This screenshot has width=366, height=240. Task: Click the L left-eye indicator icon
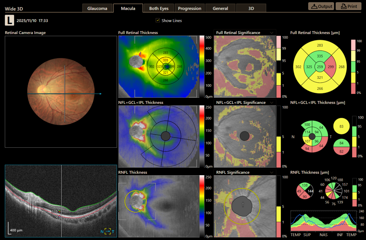pyautogui.click(x=9, y=20)
